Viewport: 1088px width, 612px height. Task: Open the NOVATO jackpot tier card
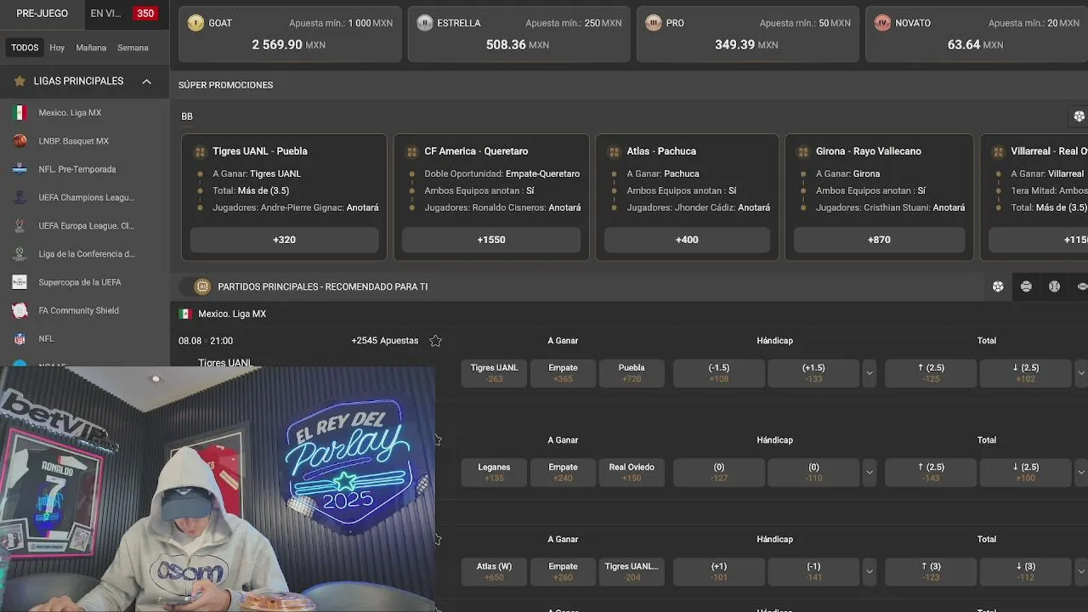click(x=977, y=34)
